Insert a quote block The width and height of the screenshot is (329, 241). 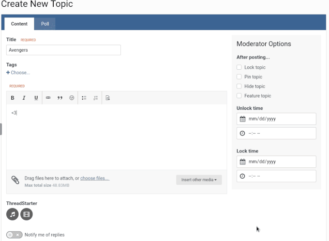tap(60, 98)
